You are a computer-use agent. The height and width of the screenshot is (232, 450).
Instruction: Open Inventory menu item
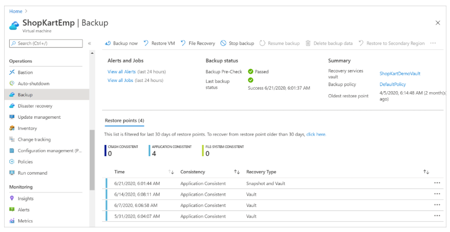coord(27,129)
